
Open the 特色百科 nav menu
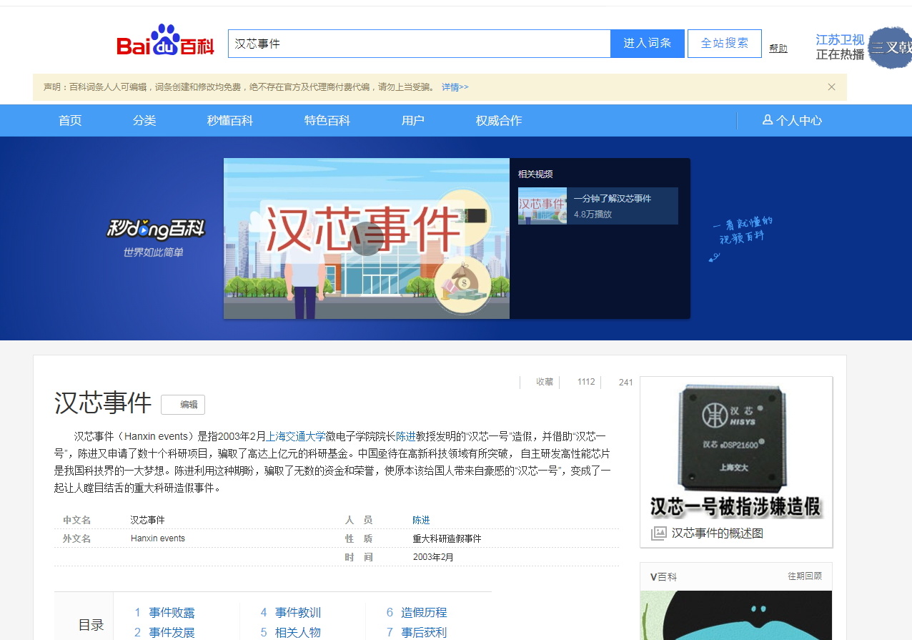click(327, 121)
